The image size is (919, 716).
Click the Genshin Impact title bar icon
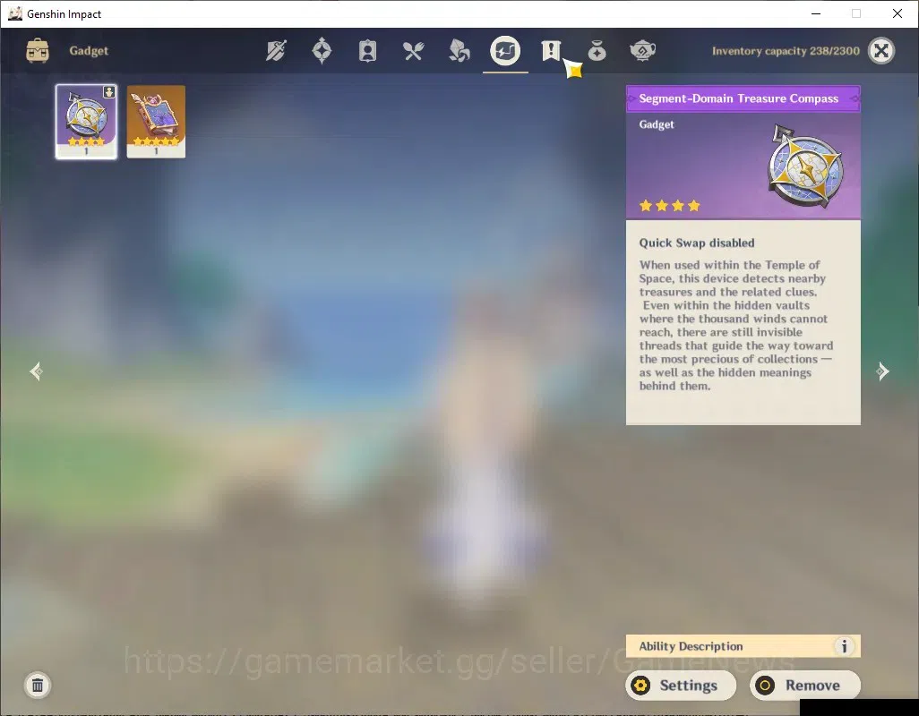coord(15,13)
